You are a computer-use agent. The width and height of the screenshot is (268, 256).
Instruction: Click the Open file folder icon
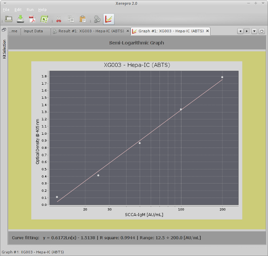coord(9,19)
